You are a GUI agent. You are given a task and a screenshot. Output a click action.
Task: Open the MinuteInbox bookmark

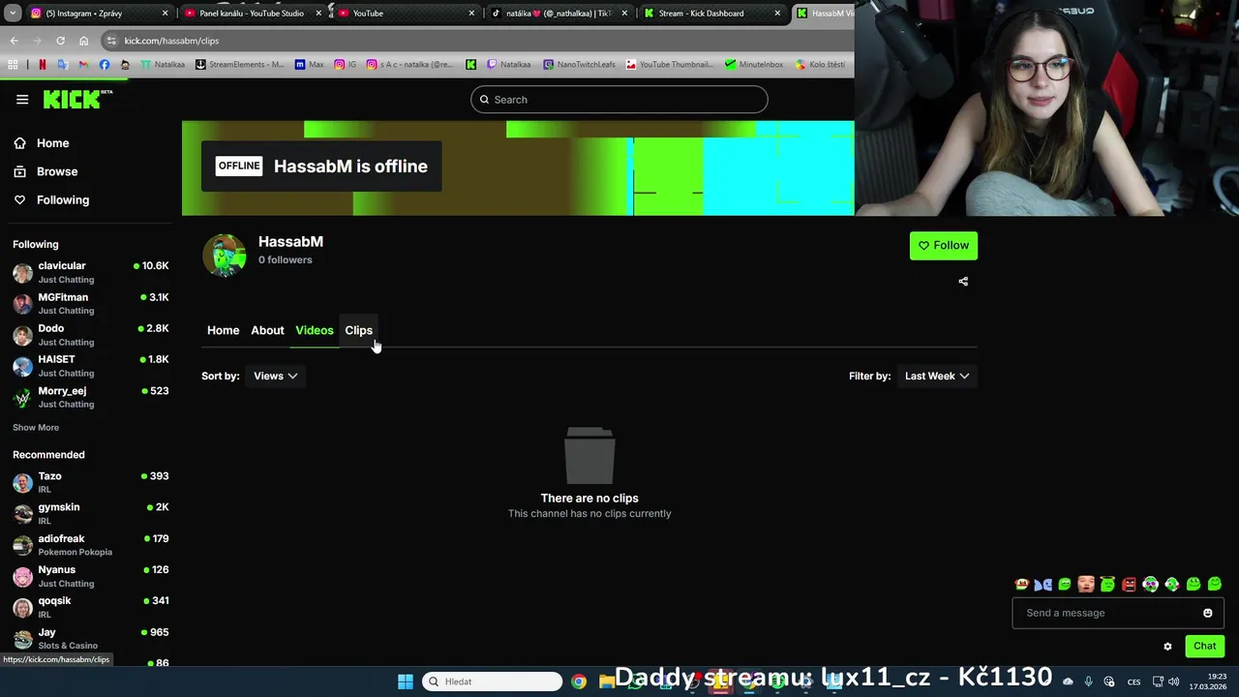(754, 65)
